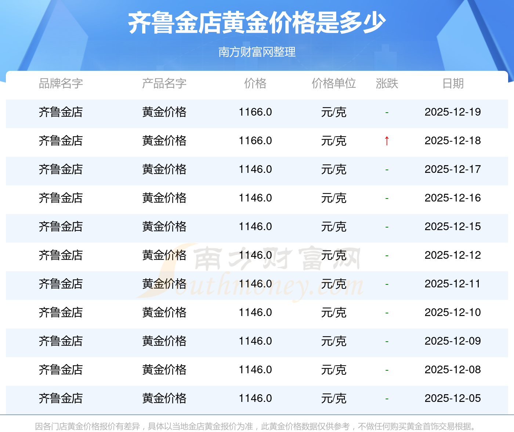This screenshot has width=514, height=432.
Task: Select the date 2025-12-08
Action: coord(453,370)
